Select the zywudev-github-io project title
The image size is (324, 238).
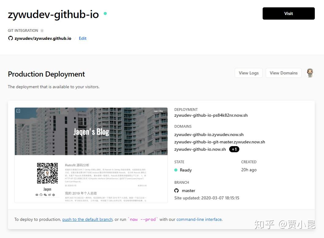[x=53, y=14]
